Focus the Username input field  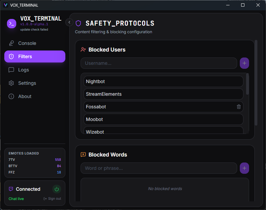159,63
